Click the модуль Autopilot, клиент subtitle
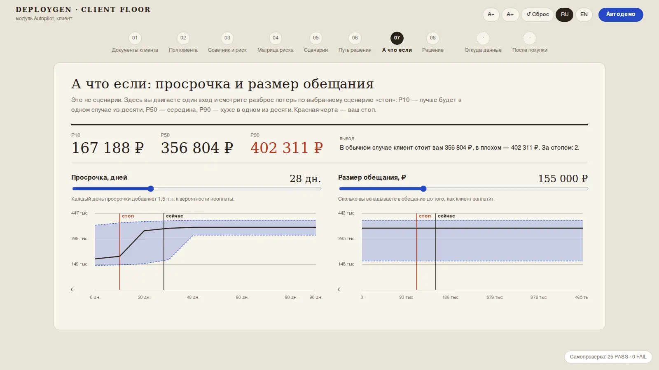This screenshot has height=370, width=659. pos(44,18)
